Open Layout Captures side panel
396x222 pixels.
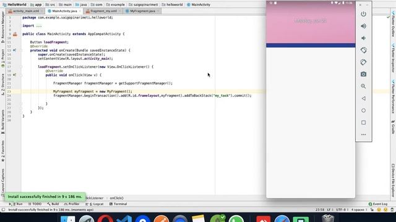pos(2,182)
